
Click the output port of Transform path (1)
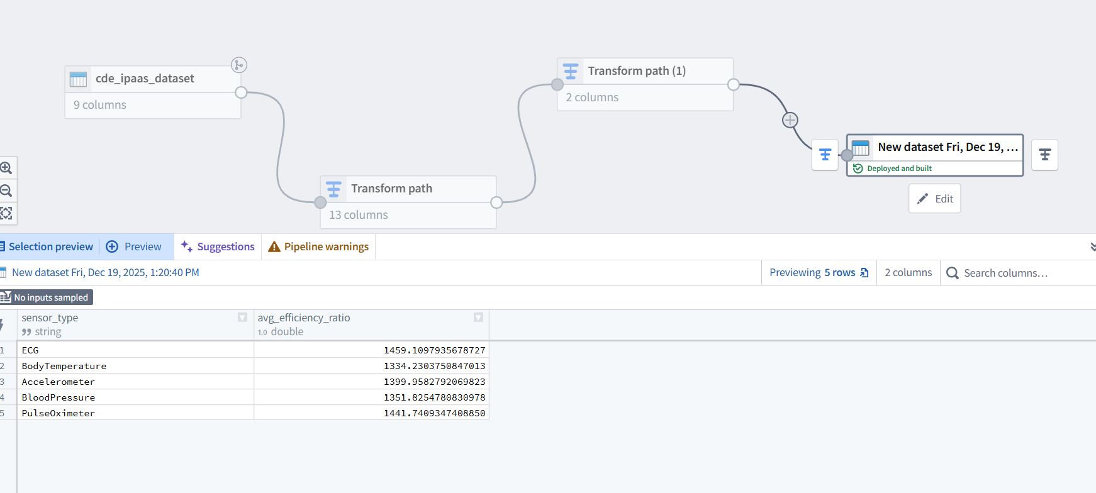pos(734,84)
